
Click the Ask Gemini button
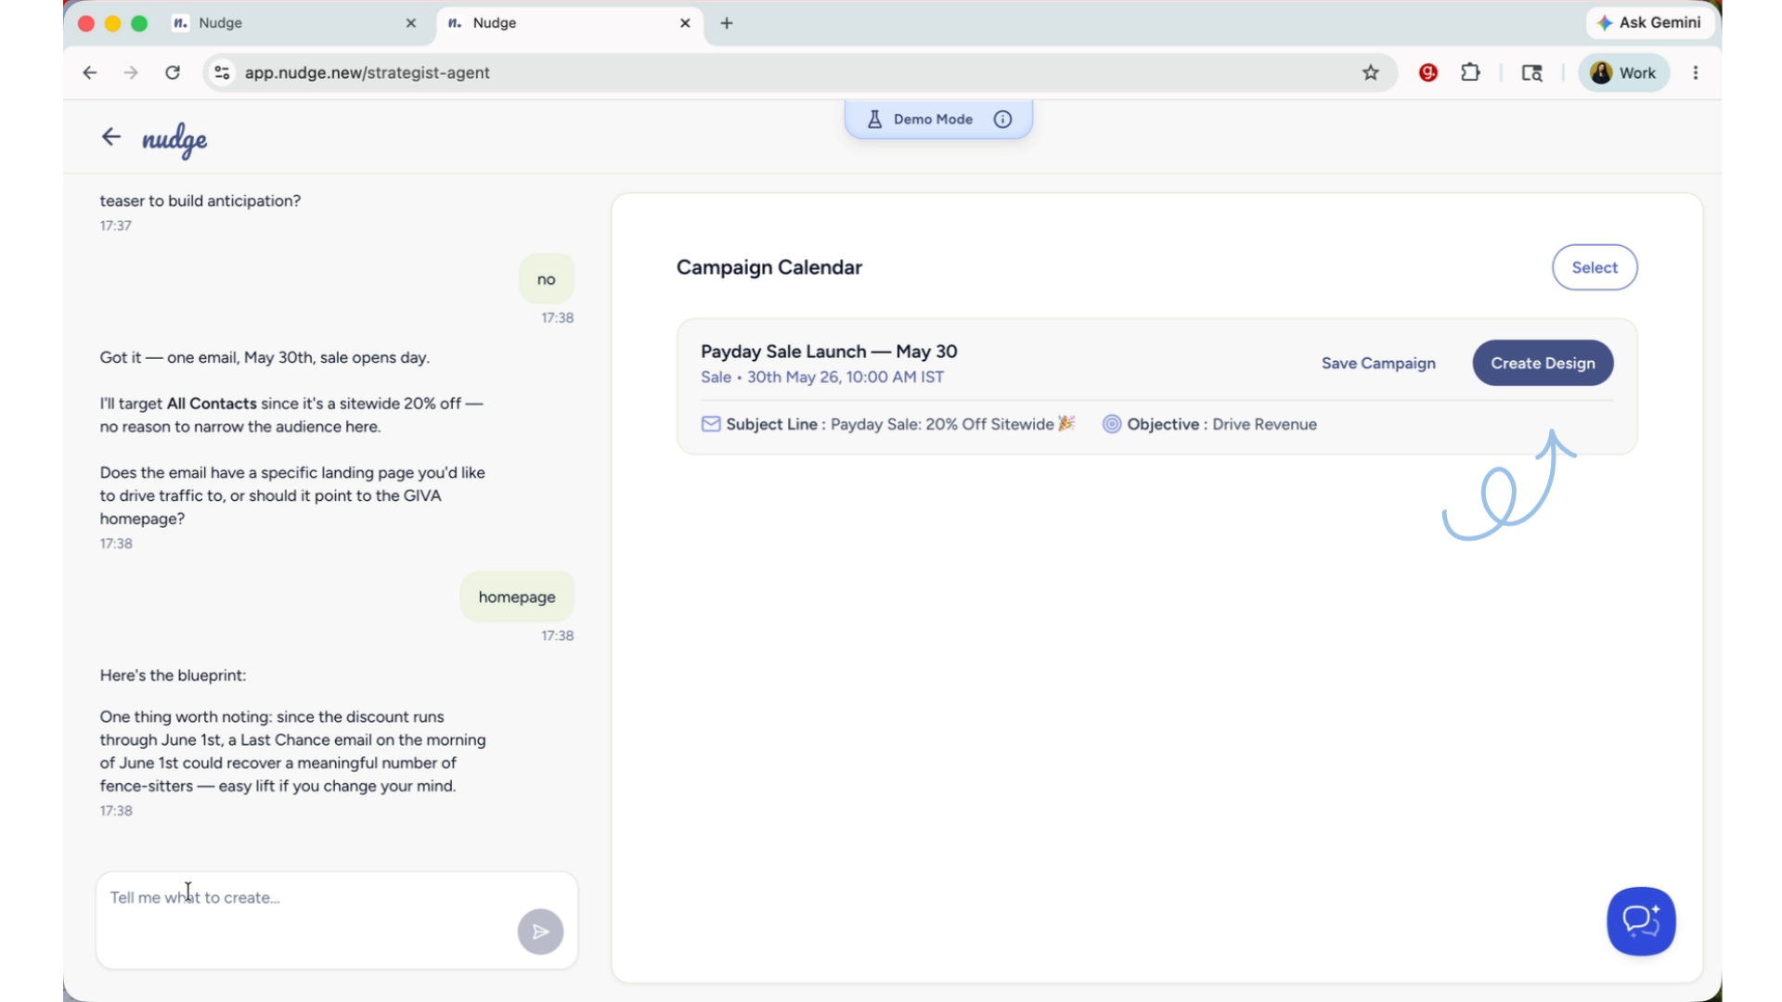[1649, 22]
